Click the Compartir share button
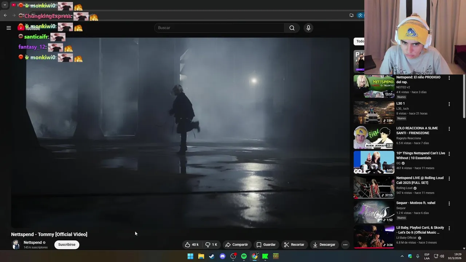 pyautogui.click(x=237, y=245)
